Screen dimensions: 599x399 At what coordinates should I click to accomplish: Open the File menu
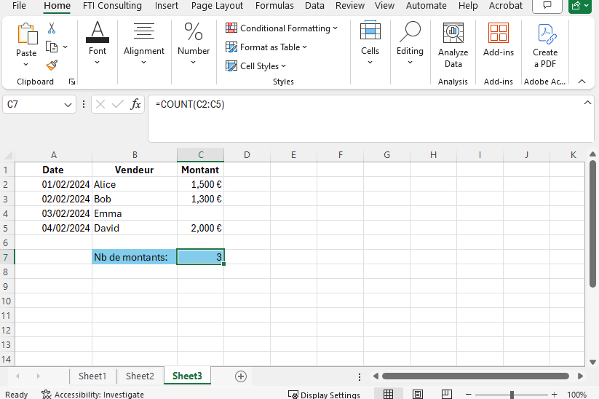[x=19, y=6]
